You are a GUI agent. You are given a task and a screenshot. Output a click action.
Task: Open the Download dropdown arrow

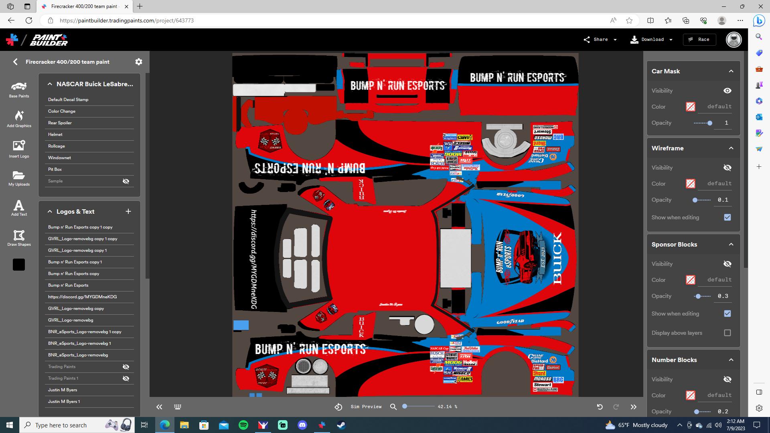tap(670, 39)
